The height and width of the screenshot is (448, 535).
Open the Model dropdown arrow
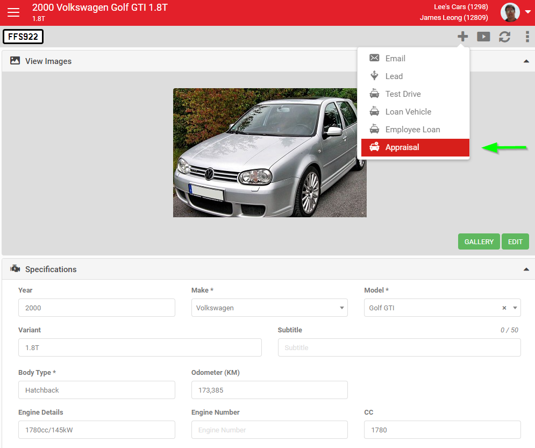click(x=515, y=308)
